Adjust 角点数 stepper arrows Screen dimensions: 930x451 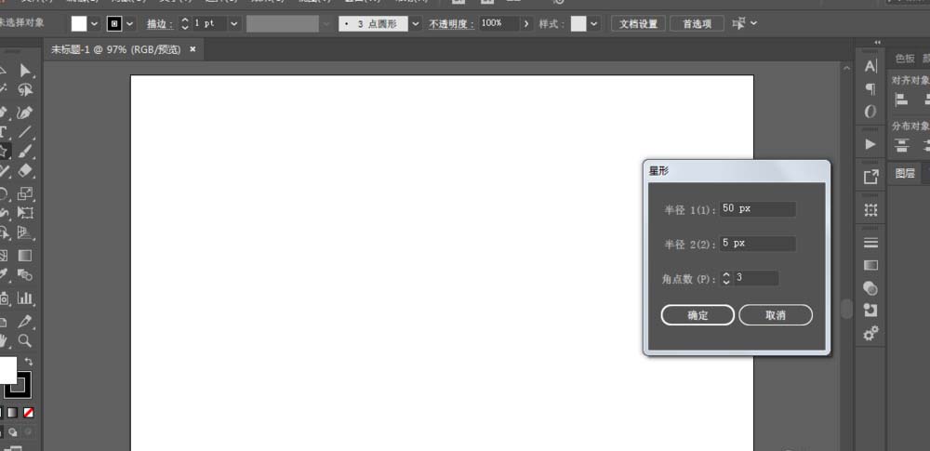point(726,278)
